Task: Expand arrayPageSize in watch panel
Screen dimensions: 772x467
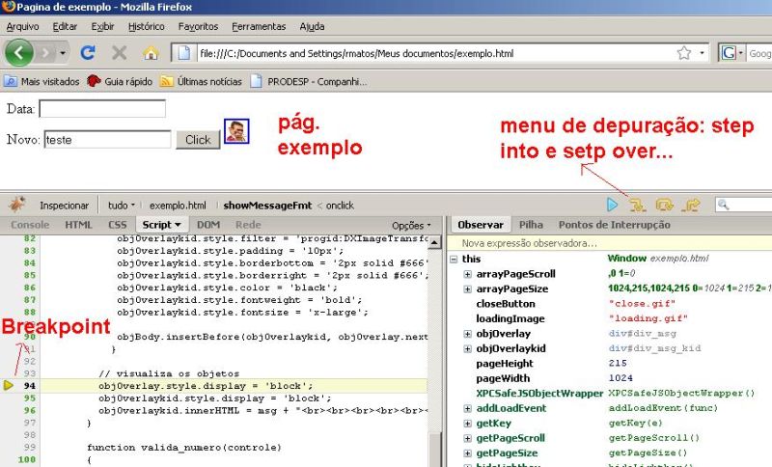Action: [467, 289]
